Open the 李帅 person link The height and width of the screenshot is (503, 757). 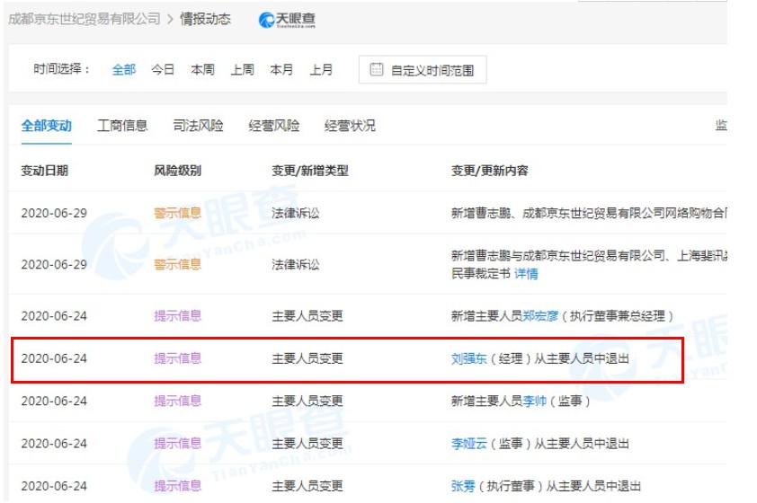(x=534, y=402)
